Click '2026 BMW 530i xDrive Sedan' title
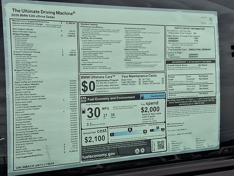This screenshot has height=176, width=234. 33,16
